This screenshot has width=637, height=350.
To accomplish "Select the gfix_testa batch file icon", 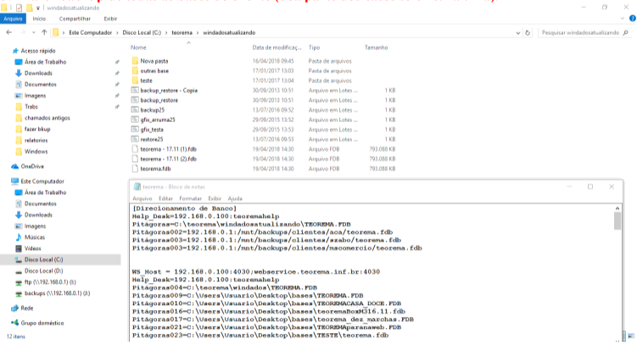I will 135,129.
